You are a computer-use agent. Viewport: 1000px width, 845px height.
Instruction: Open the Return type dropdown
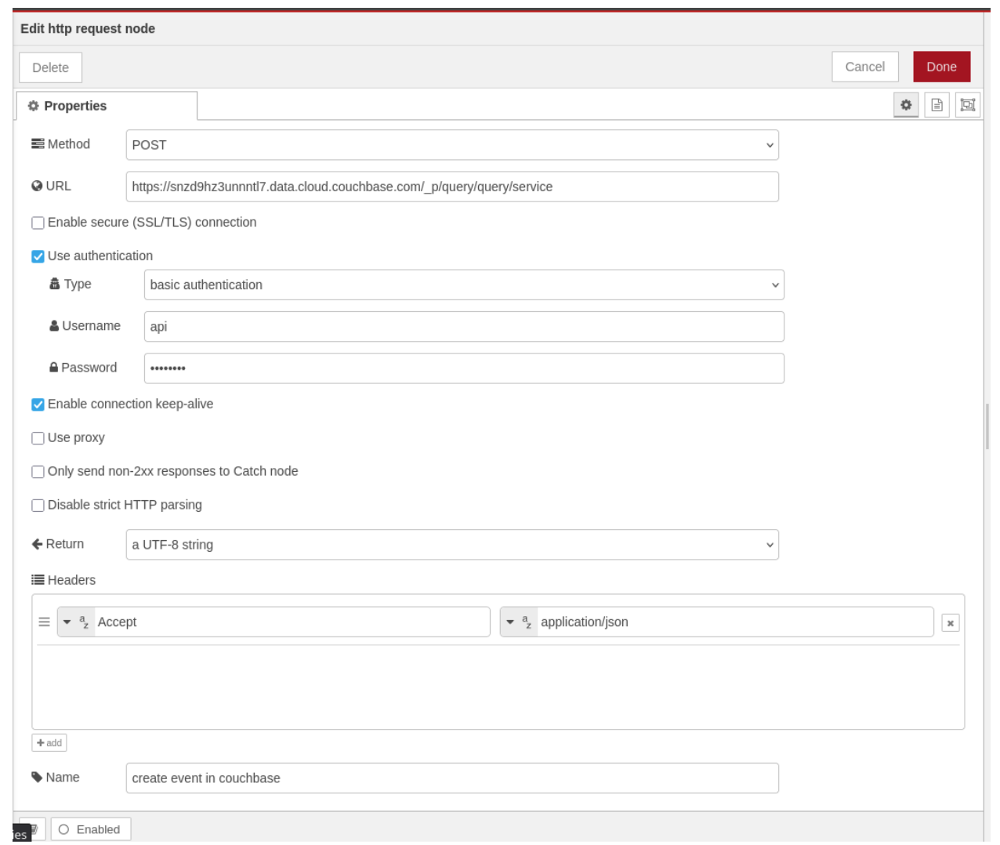coord(451,545)
